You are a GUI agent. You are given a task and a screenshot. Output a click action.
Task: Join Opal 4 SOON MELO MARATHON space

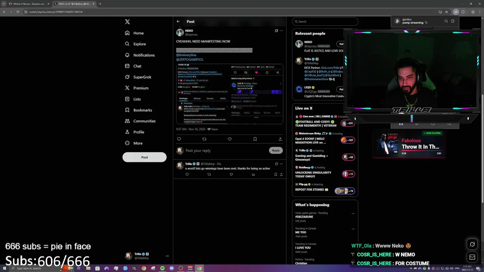tap(347, 140)
